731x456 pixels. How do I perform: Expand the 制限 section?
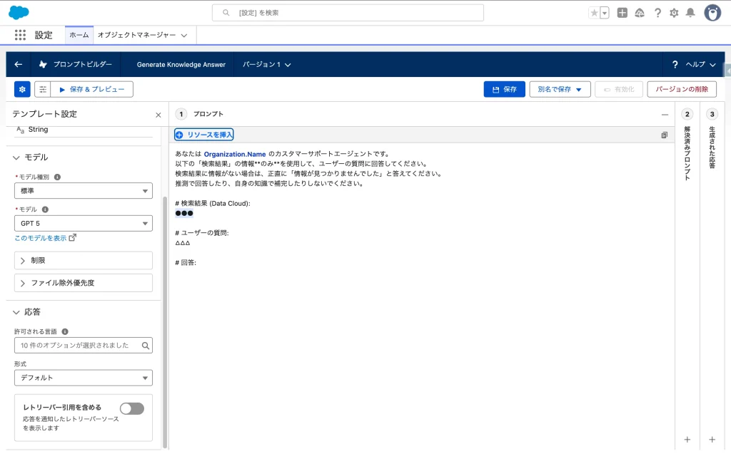pyautogui.click(x=84, y=261)
